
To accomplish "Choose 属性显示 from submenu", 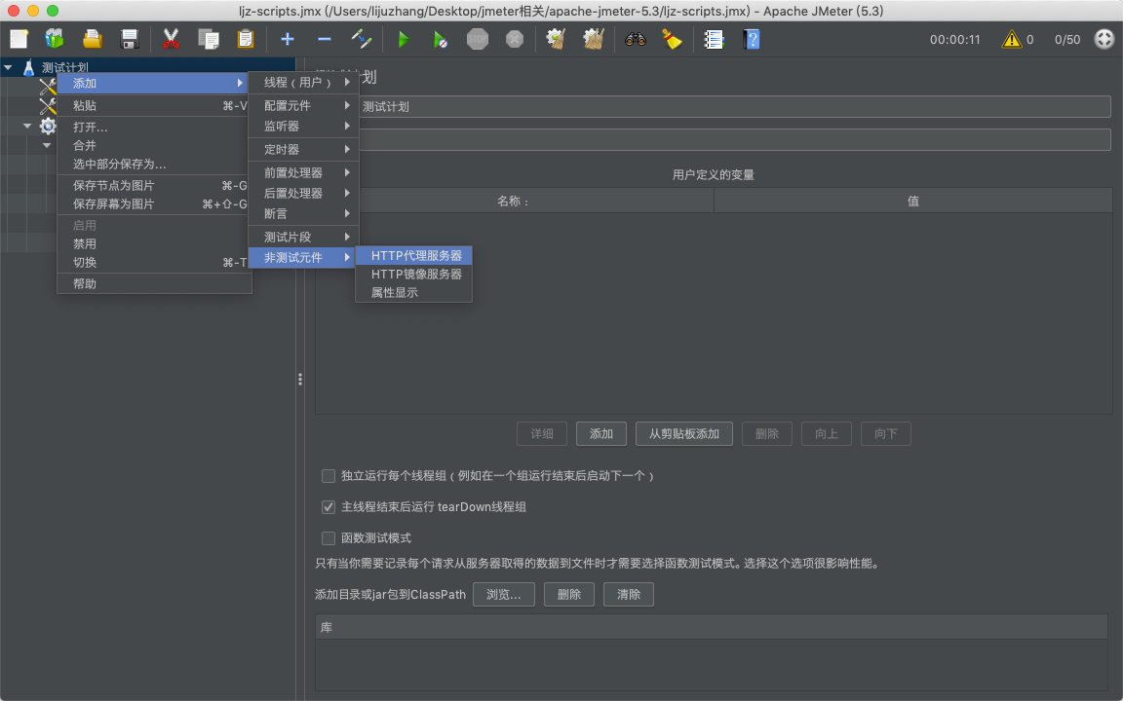I will pyautogui.click(x=414, y=292).
